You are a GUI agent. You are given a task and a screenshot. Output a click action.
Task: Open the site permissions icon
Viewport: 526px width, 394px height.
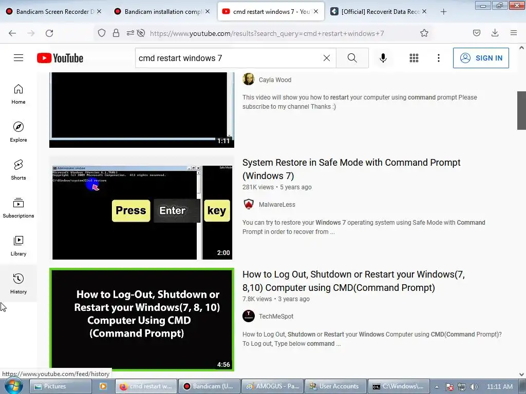click(x=130, y=33)
